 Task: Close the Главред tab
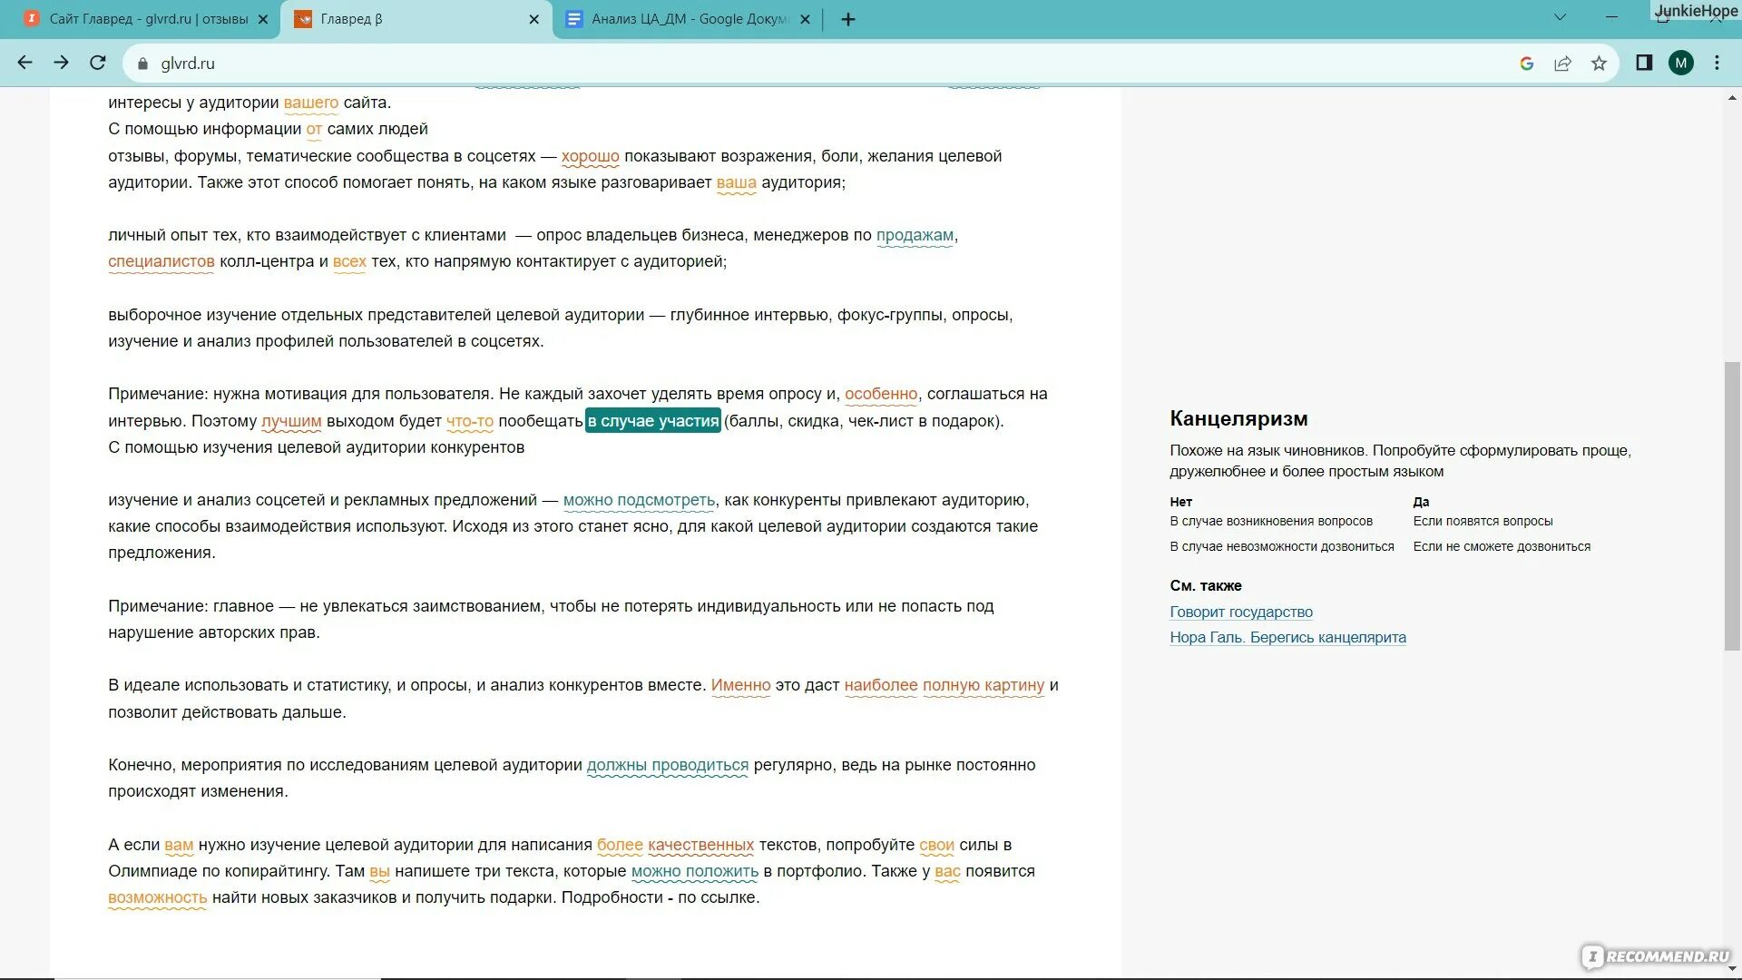pyautogui.click(x=533, y=19)
